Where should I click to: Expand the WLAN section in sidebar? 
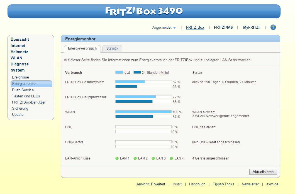tap(16, 58)
